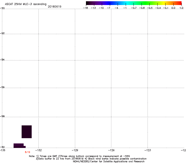Click colorbar tick label -13

coord(94,8)
